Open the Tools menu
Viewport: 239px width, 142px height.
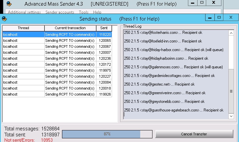pyautogui.click(x=84, y=12)
